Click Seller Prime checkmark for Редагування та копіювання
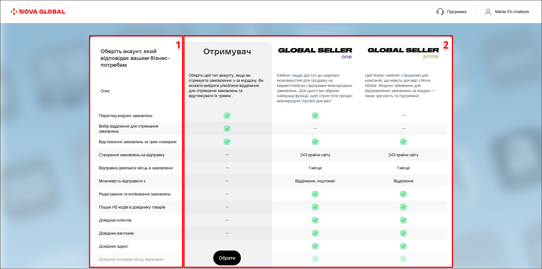 click(403, 194)
